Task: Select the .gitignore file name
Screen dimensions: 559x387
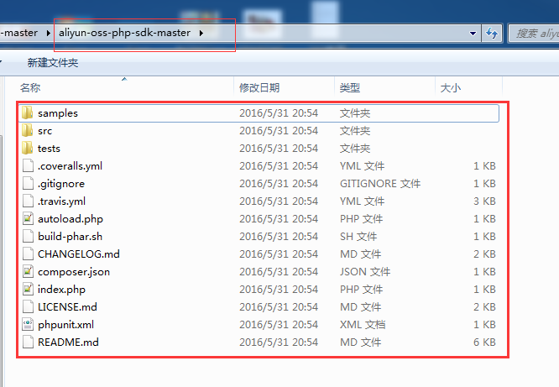Action: point(61,184)
